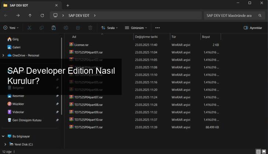Screen dimensions: 268x154
Task: Click the Delete trash icon
Action: click(x=90, y=27)
